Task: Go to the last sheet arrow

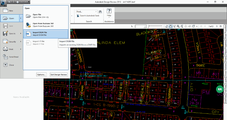Action: pos(221,26)
